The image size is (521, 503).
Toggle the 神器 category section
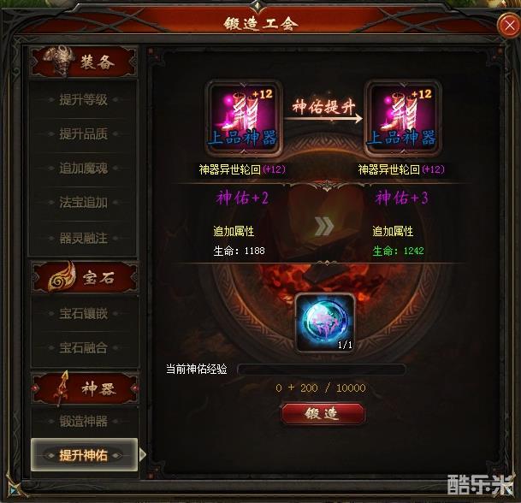(85, 388)
